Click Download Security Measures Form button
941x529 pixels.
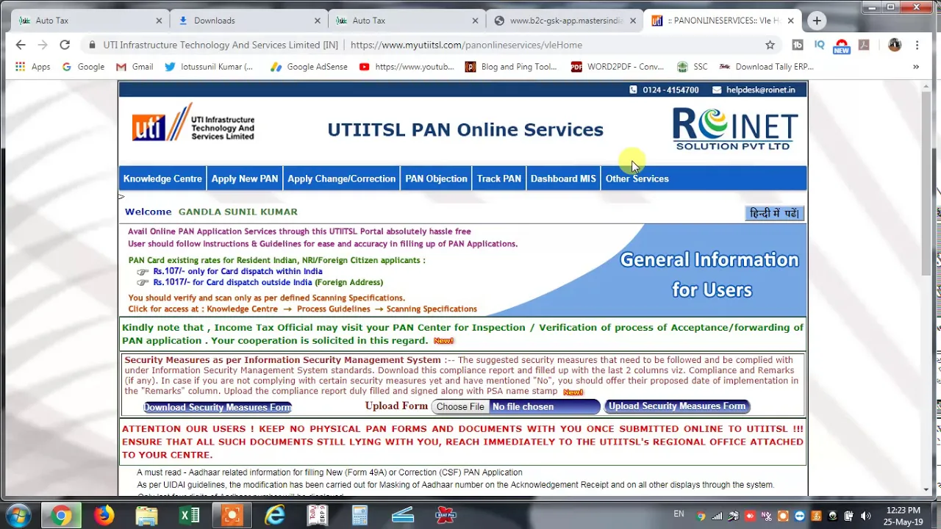[x=218, y=407]
